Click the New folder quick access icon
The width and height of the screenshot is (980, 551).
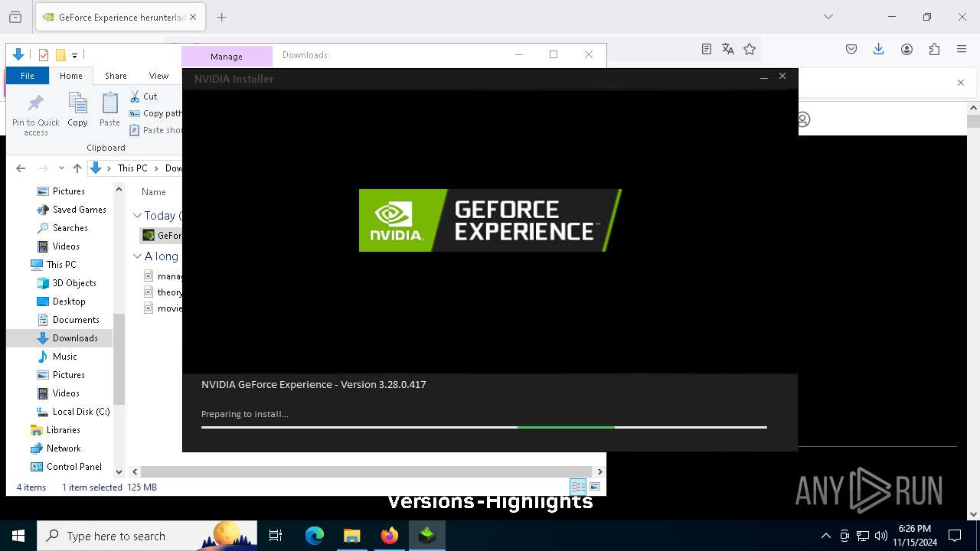[60, 55]
